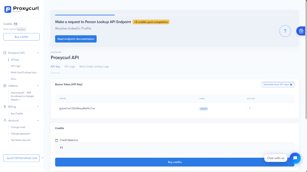Collapse the Addons sidebar section

pyautogui.click(x=38, y=86)
